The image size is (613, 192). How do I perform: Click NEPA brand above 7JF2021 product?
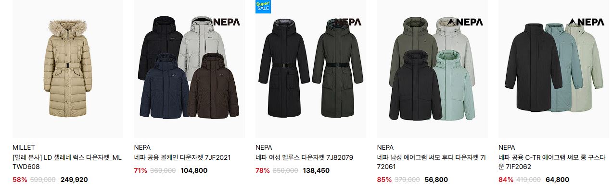(142, 147)
